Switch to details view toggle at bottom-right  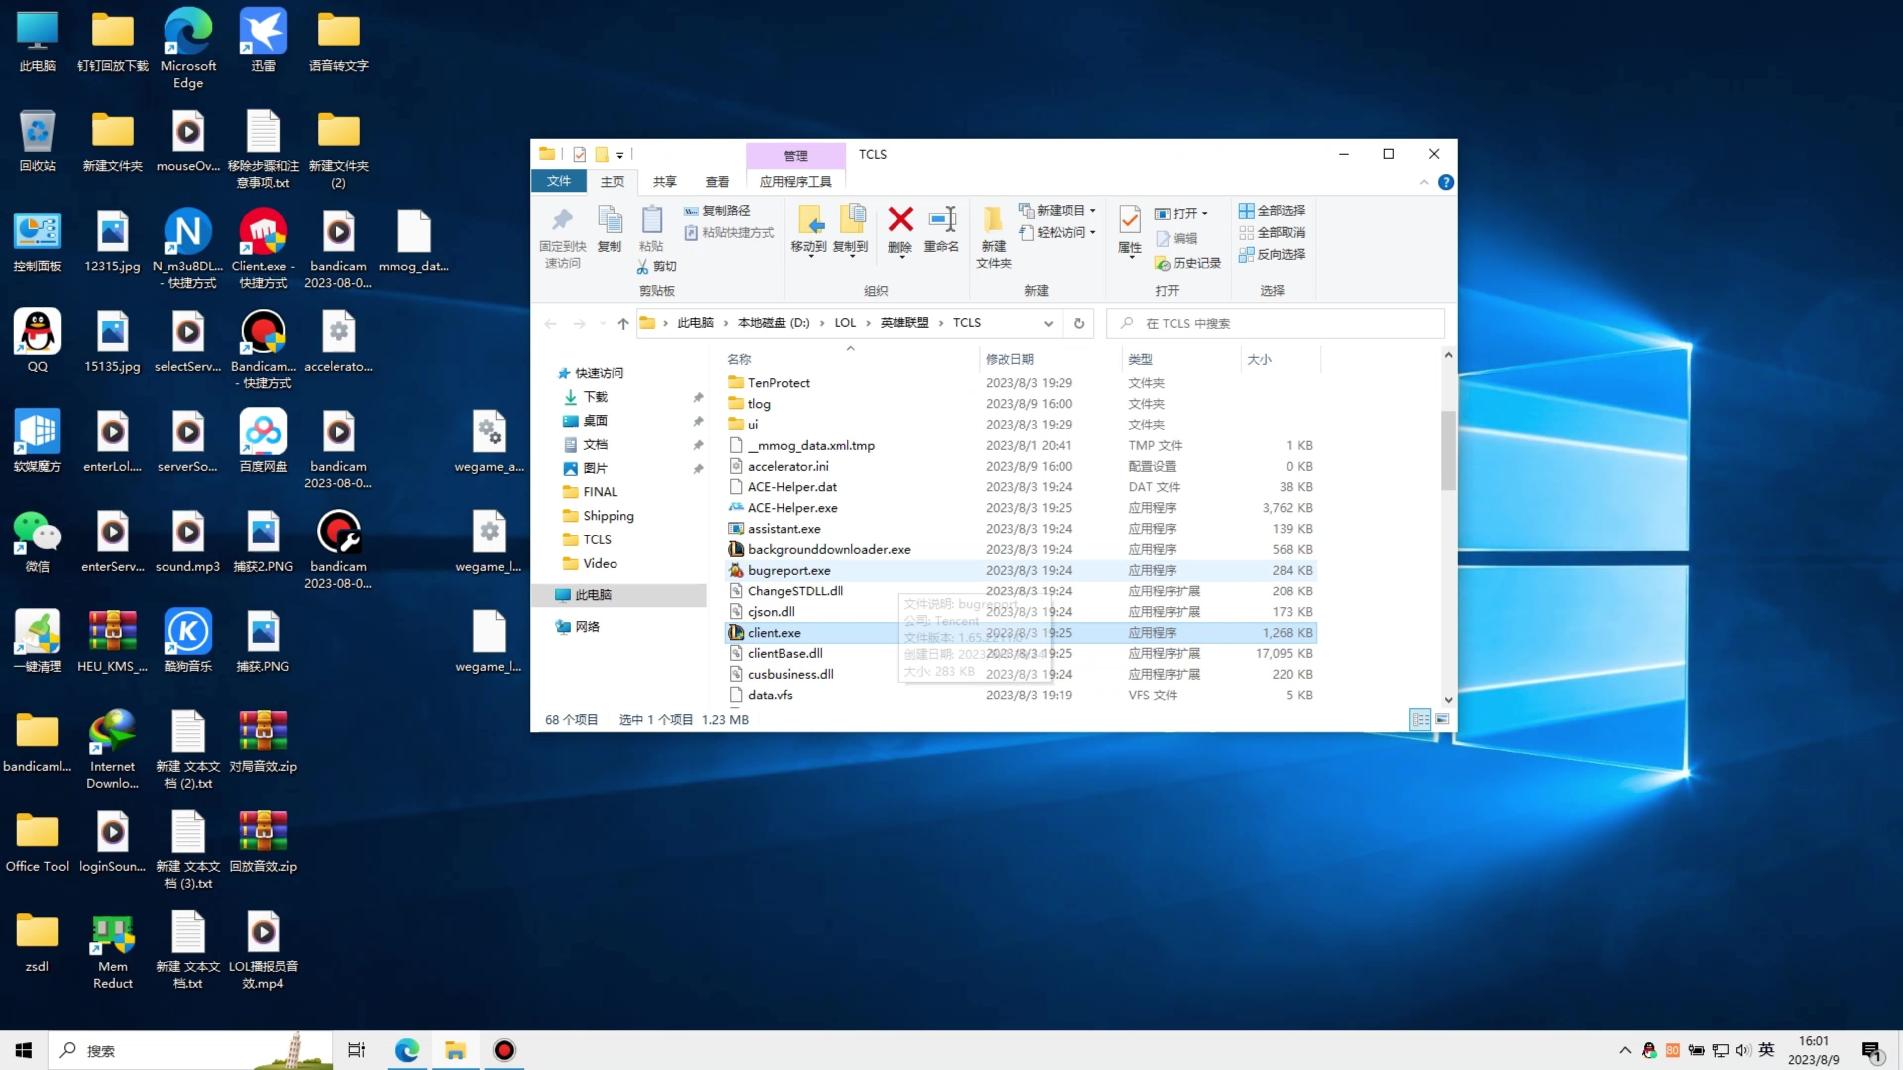[1420, 719]
